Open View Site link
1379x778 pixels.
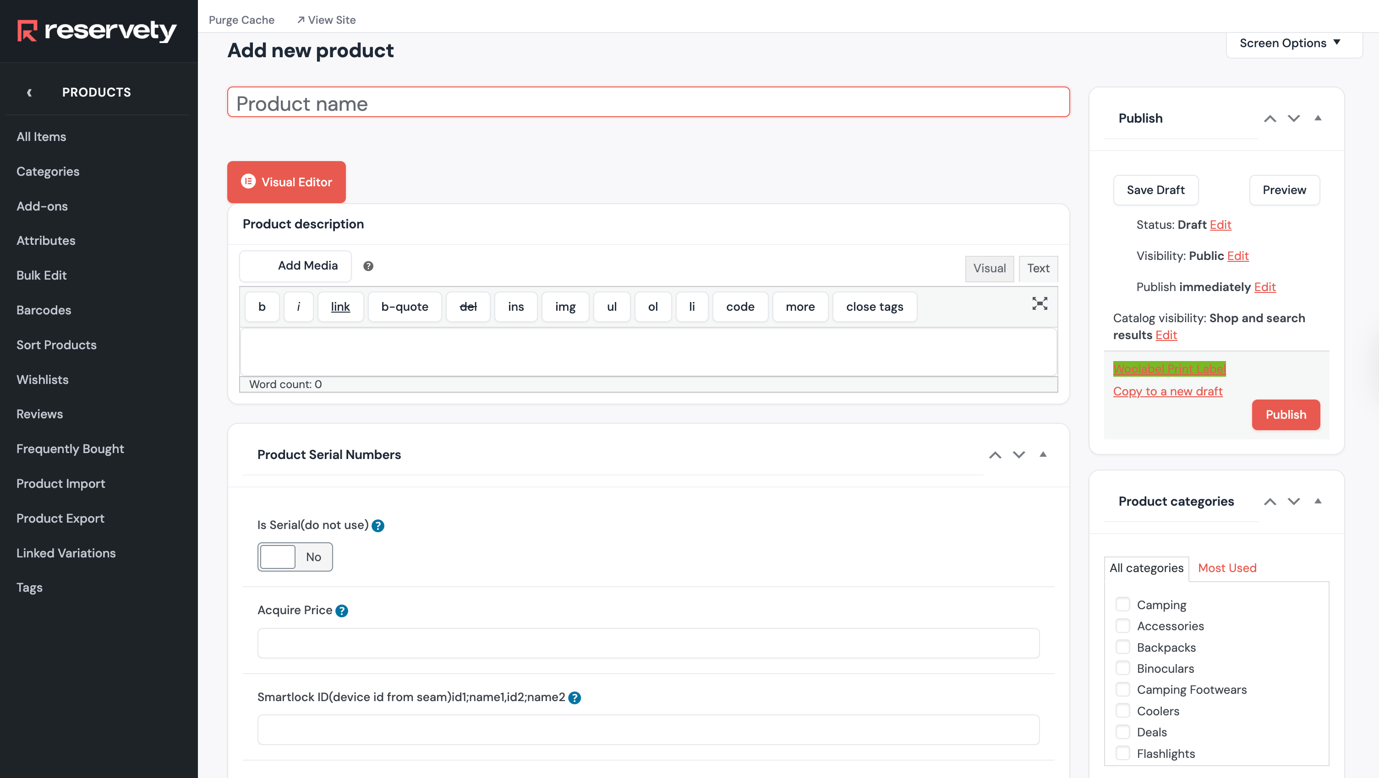[326, 20]
